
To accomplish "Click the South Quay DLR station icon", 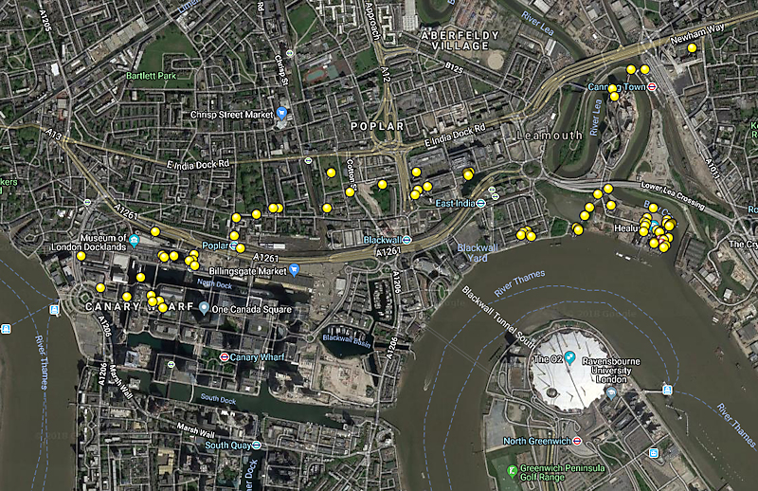I will click(x=257, y=445).
